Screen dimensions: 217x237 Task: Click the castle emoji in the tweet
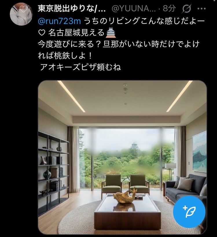click(x=111, y=33)
